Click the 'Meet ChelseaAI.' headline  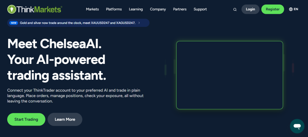tap(54, 43)
